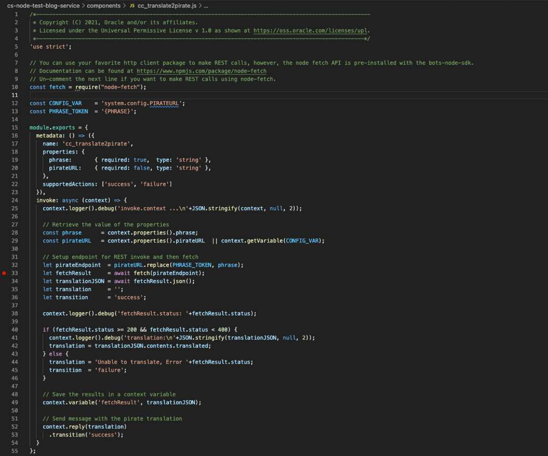548x456 pixels.
Task: Follow the npmjs.com node-fetch documentation link
Action: (201, 71)
